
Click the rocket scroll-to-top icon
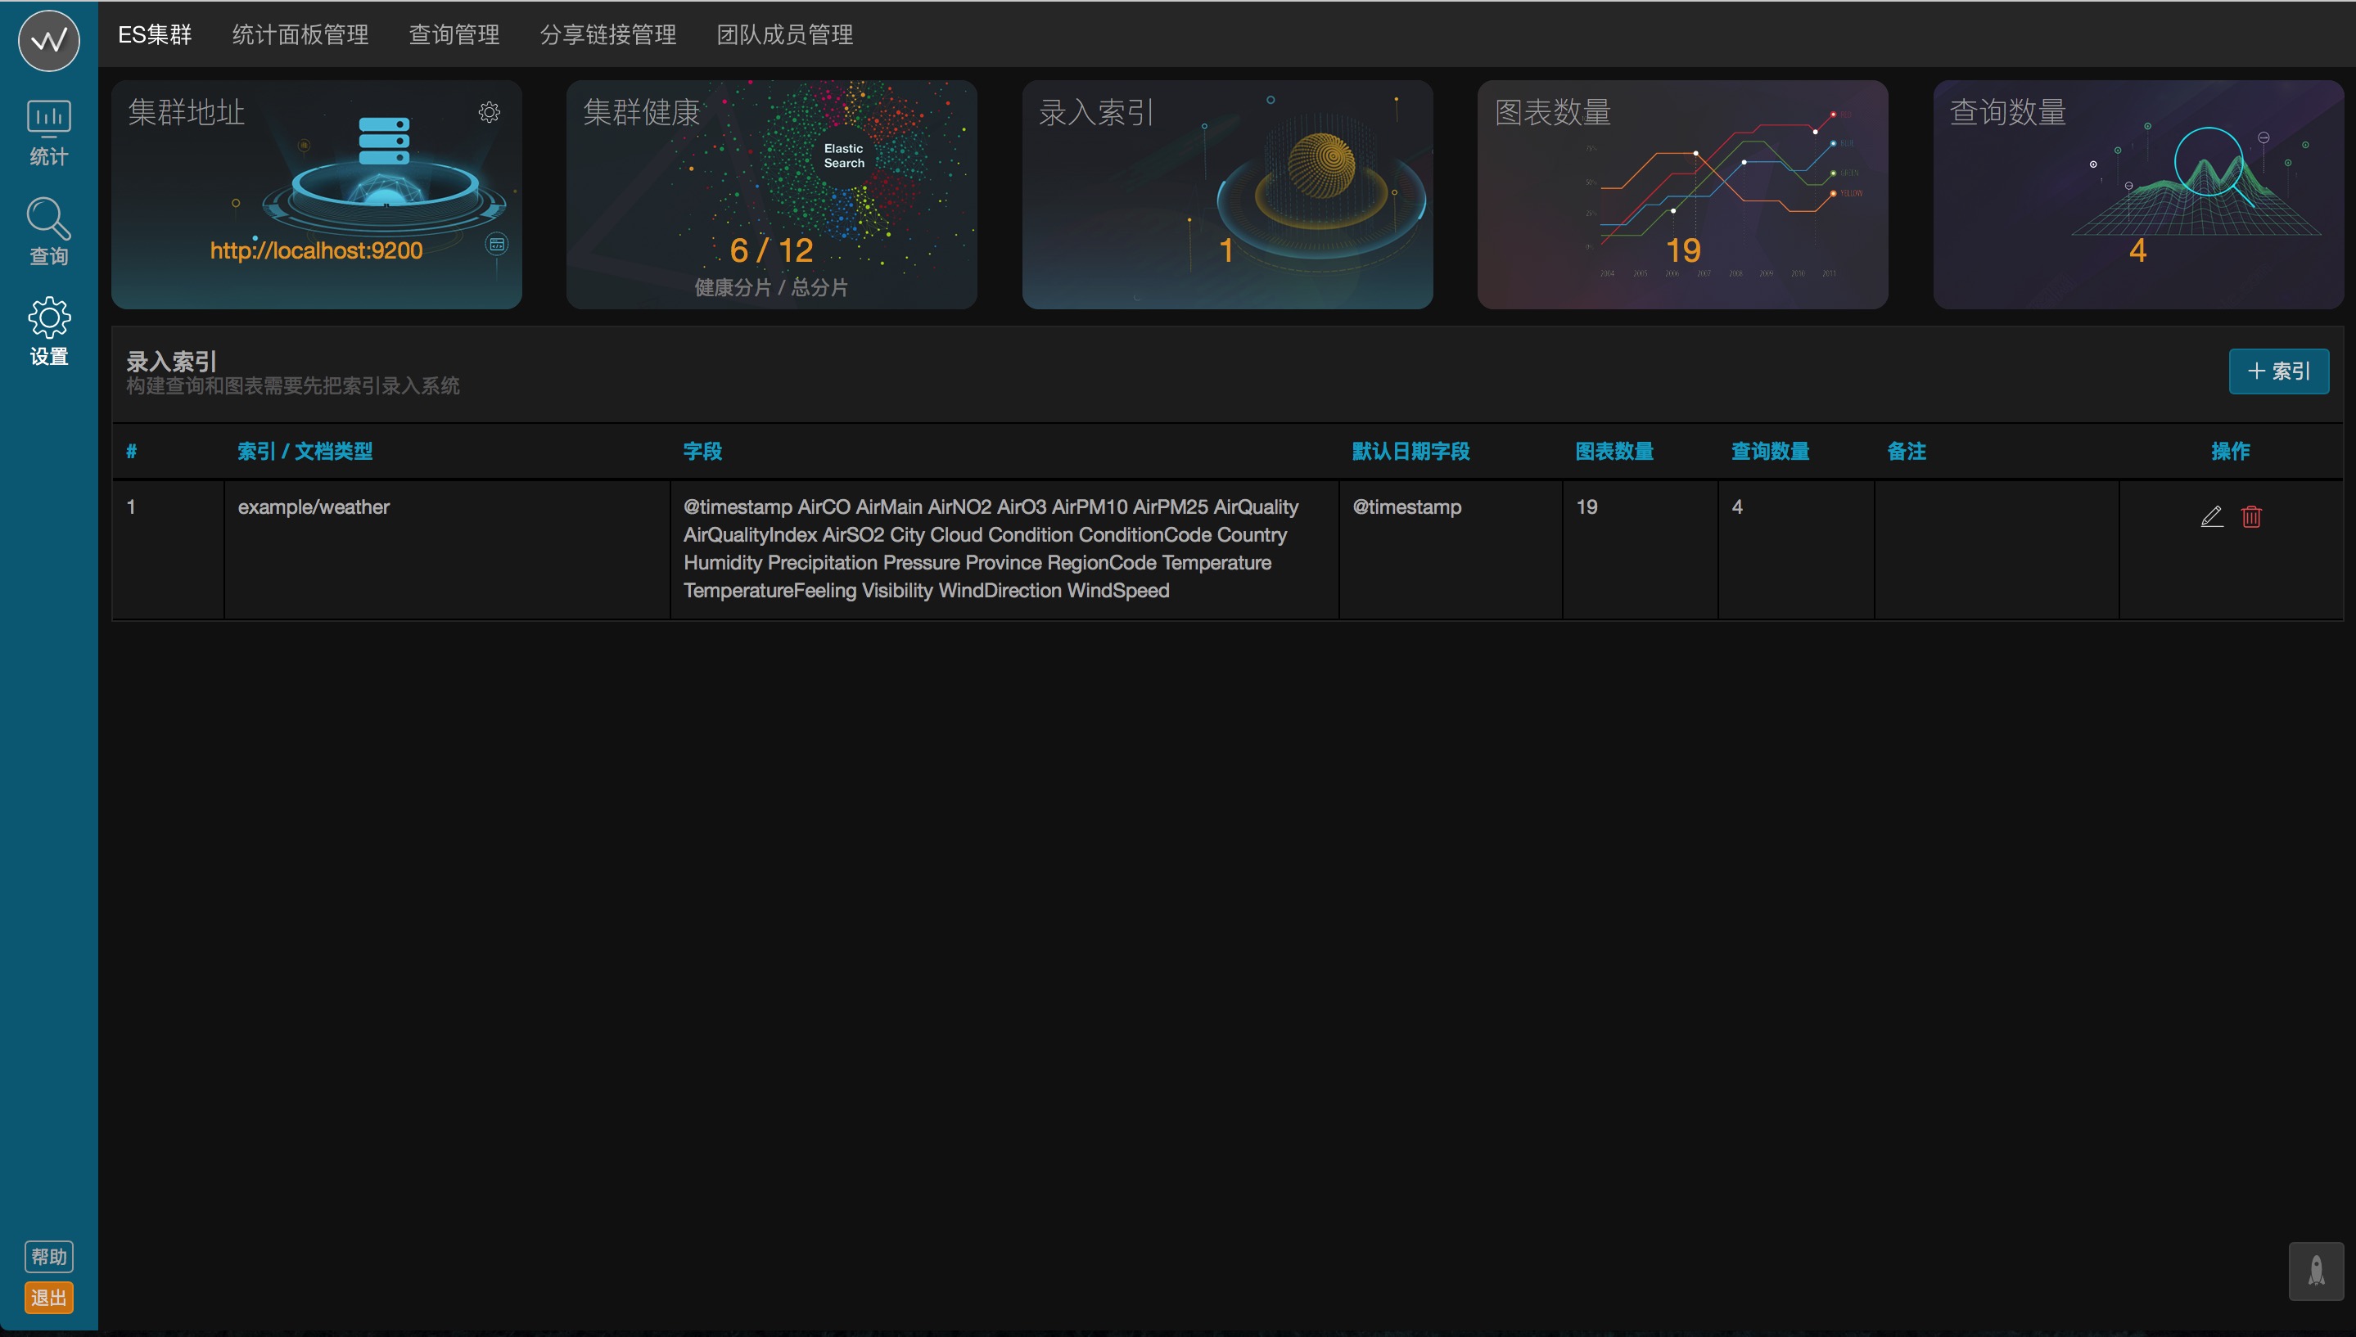[x=2316, y=1271]
